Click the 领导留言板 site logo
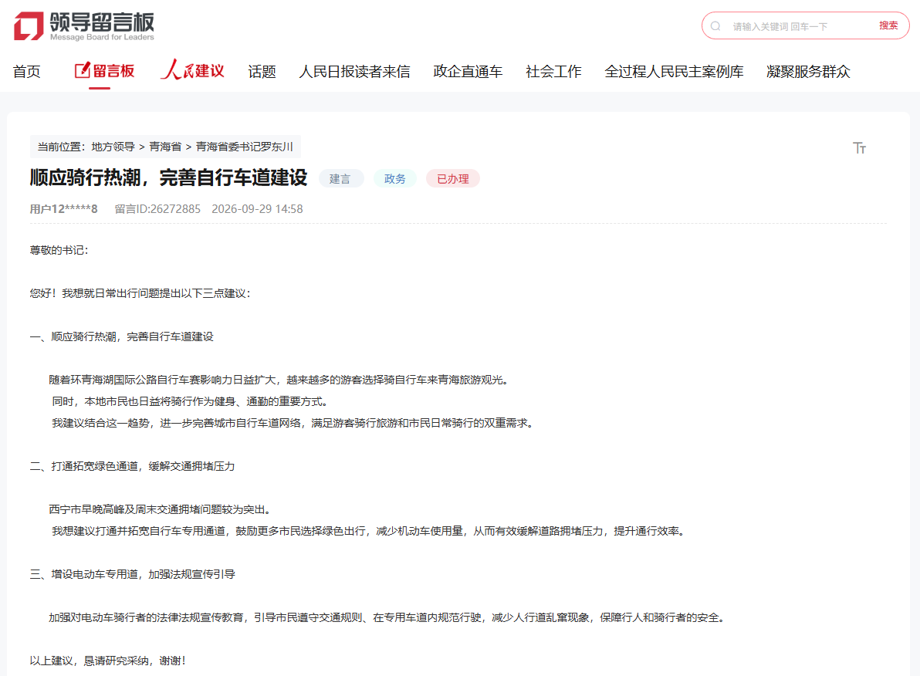The image size is (920, 676). [x=84, y=26]
